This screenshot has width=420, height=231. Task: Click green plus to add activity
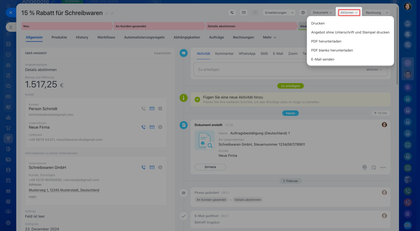click(x=197, y=99)
